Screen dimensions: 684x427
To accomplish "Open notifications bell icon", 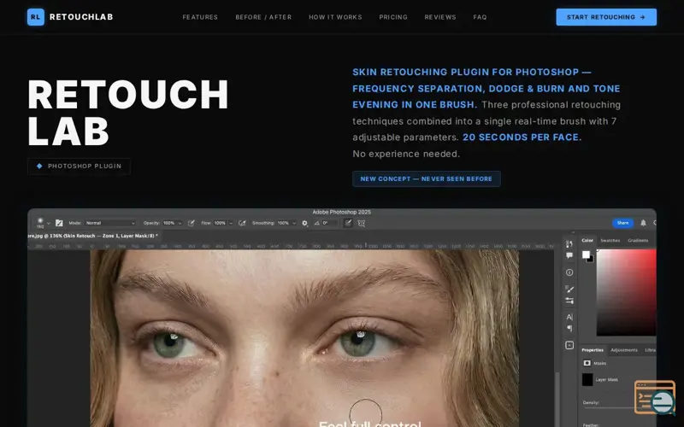I will (643, 223).
